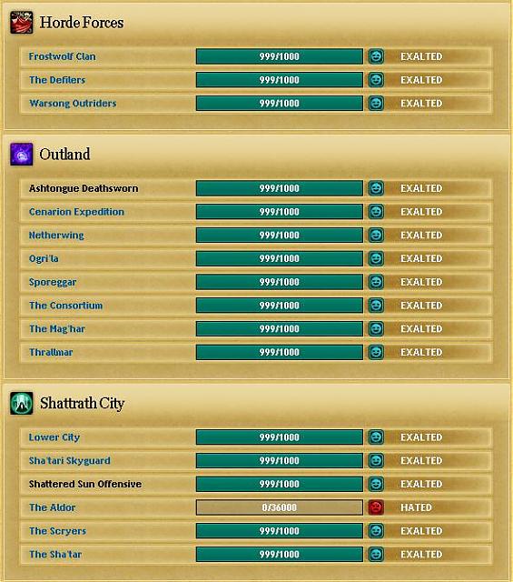This screenshot has width=513, height=582.
Task: Click the smiley face icon for Netherwing
Action: (376, 235)
